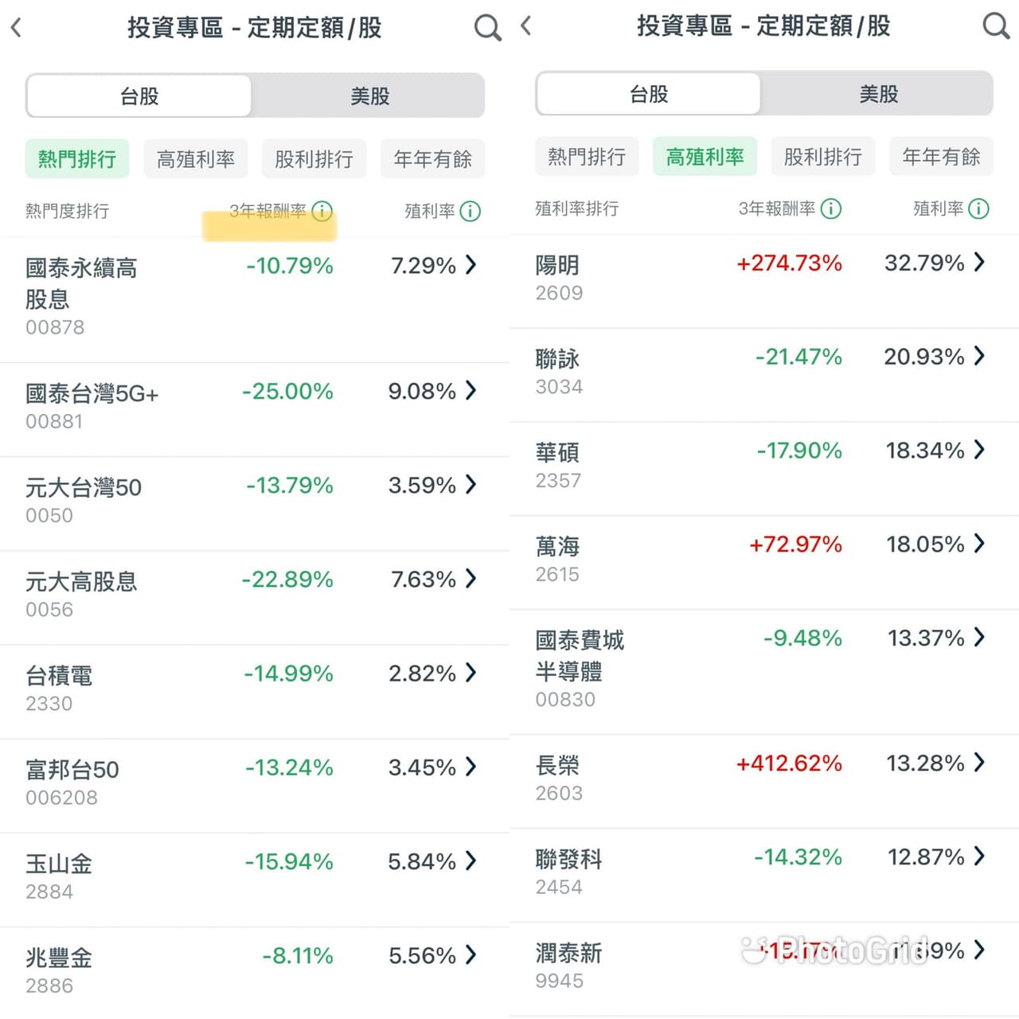Expand the 聯發科 row arrow
Viewport: 1019px width, 1019px height.
(980, 857)
